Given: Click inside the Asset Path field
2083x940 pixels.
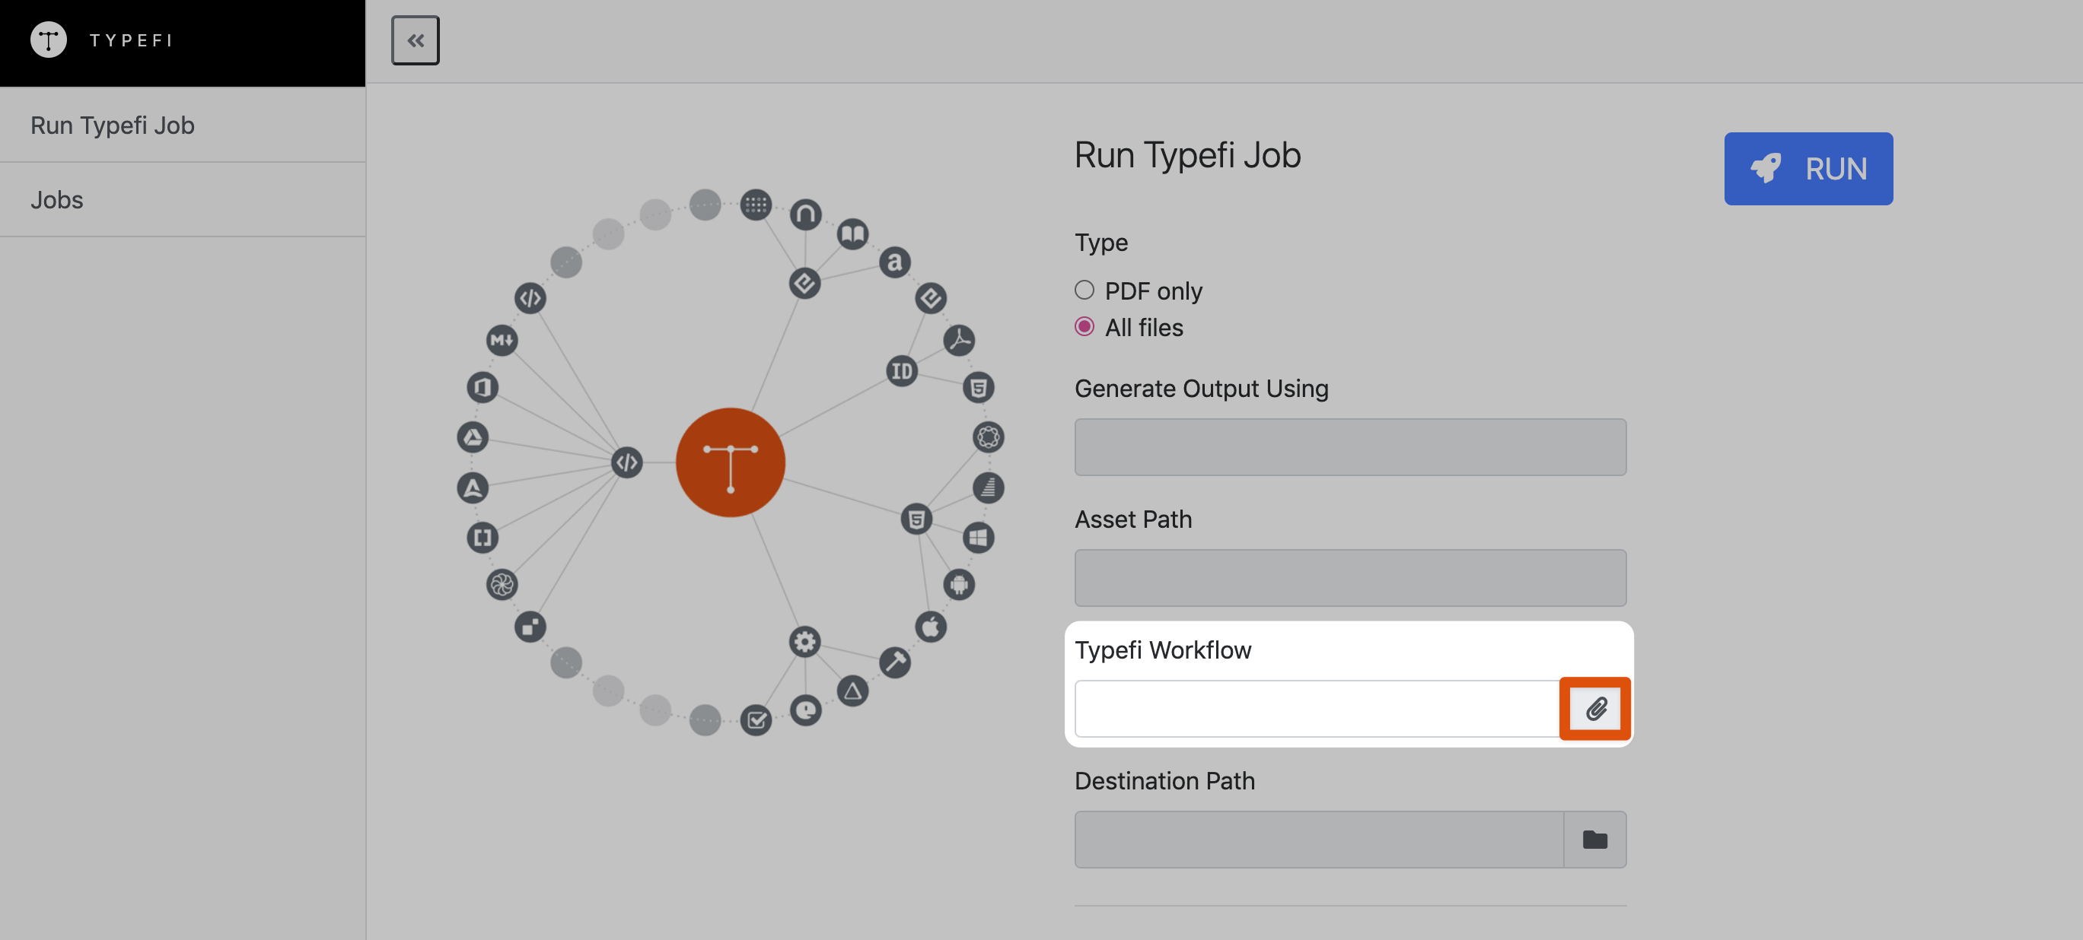Looking at the screenshot, I should pyautogui.click(x=1349, y=577).
